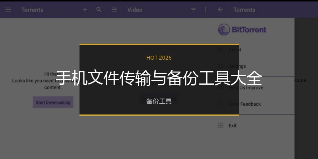This screenshot has width=318, height=159.
Task: Click the Exit door icon
Action: pos(220,126)
